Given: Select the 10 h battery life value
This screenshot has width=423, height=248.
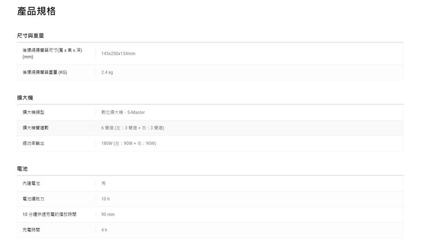Looking at the screenshot, I should click(x=105, y=199).
